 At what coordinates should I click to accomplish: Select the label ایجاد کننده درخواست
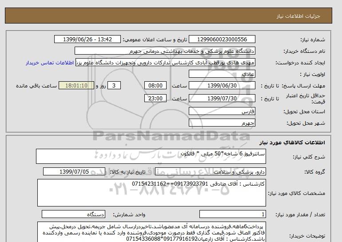point(300,63)
